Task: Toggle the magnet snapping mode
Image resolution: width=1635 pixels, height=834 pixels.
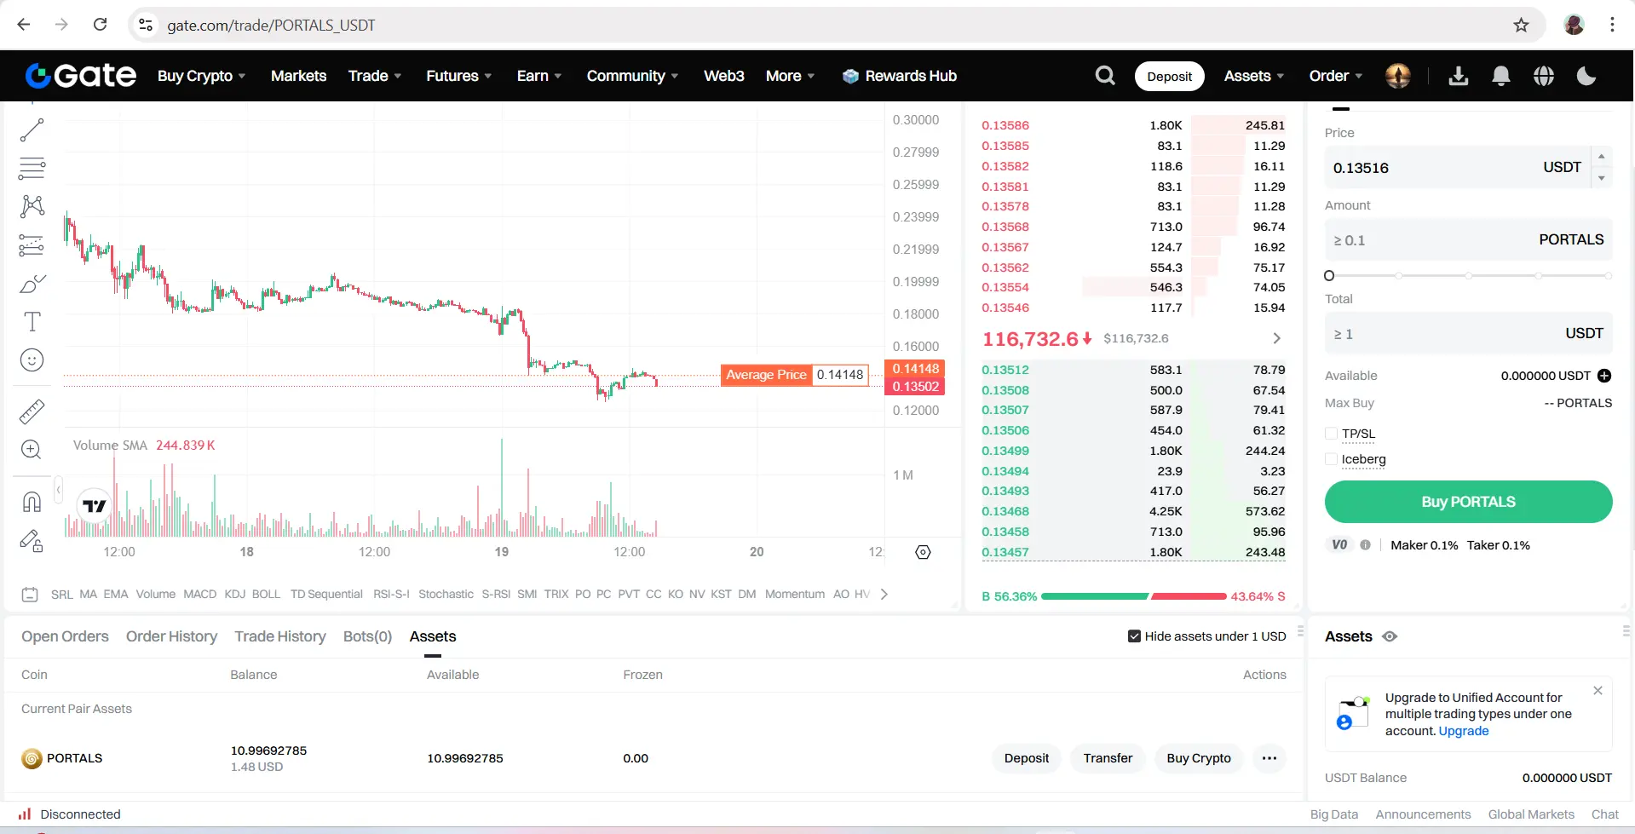Action: point(32,502)
